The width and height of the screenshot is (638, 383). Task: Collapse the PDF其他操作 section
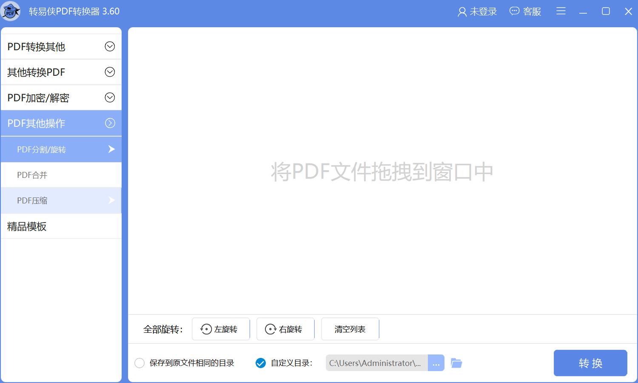(x=61, y=123)
